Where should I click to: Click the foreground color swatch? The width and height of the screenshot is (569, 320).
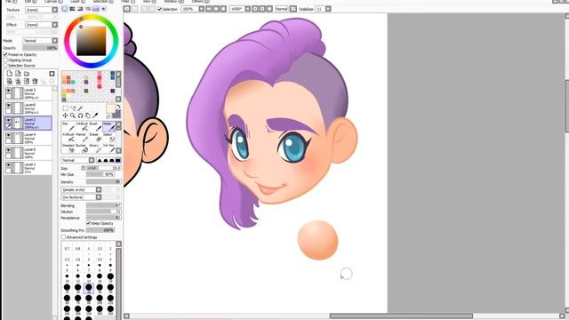pos(110,108)
